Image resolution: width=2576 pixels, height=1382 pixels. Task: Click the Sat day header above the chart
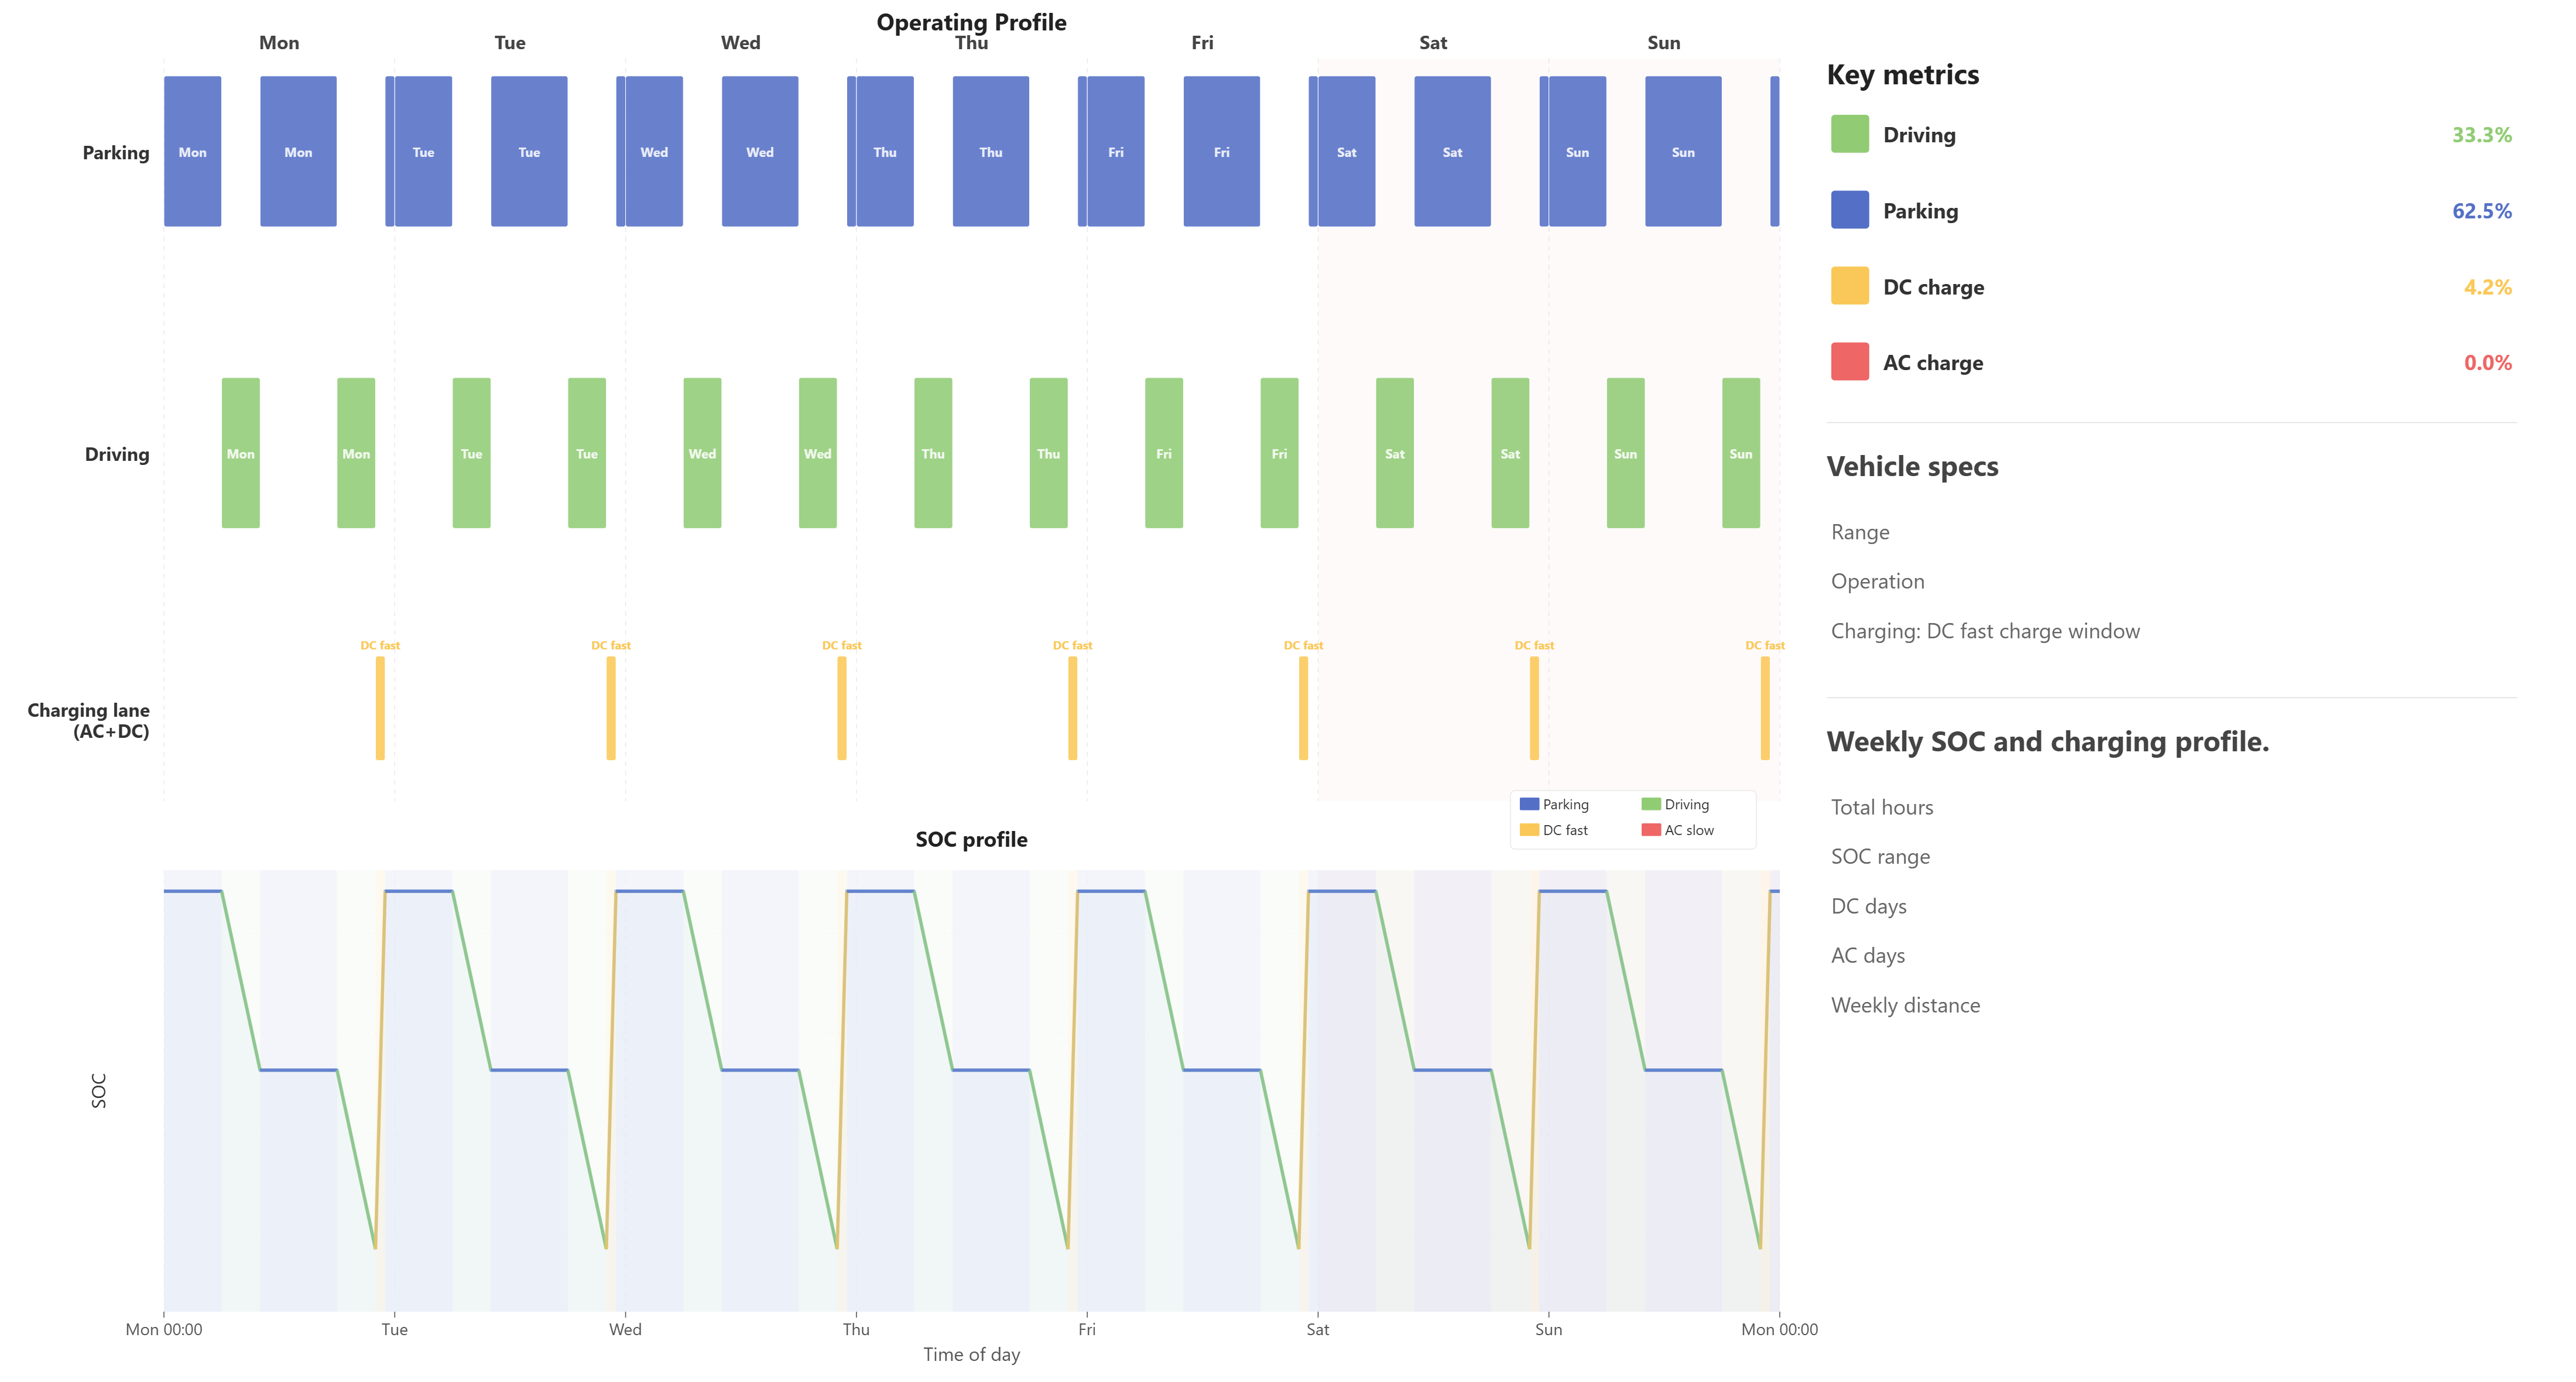[x=1433, y=43]
